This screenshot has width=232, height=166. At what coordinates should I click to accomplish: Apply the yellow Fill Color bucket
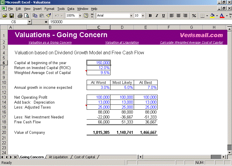tap(212, 15)
